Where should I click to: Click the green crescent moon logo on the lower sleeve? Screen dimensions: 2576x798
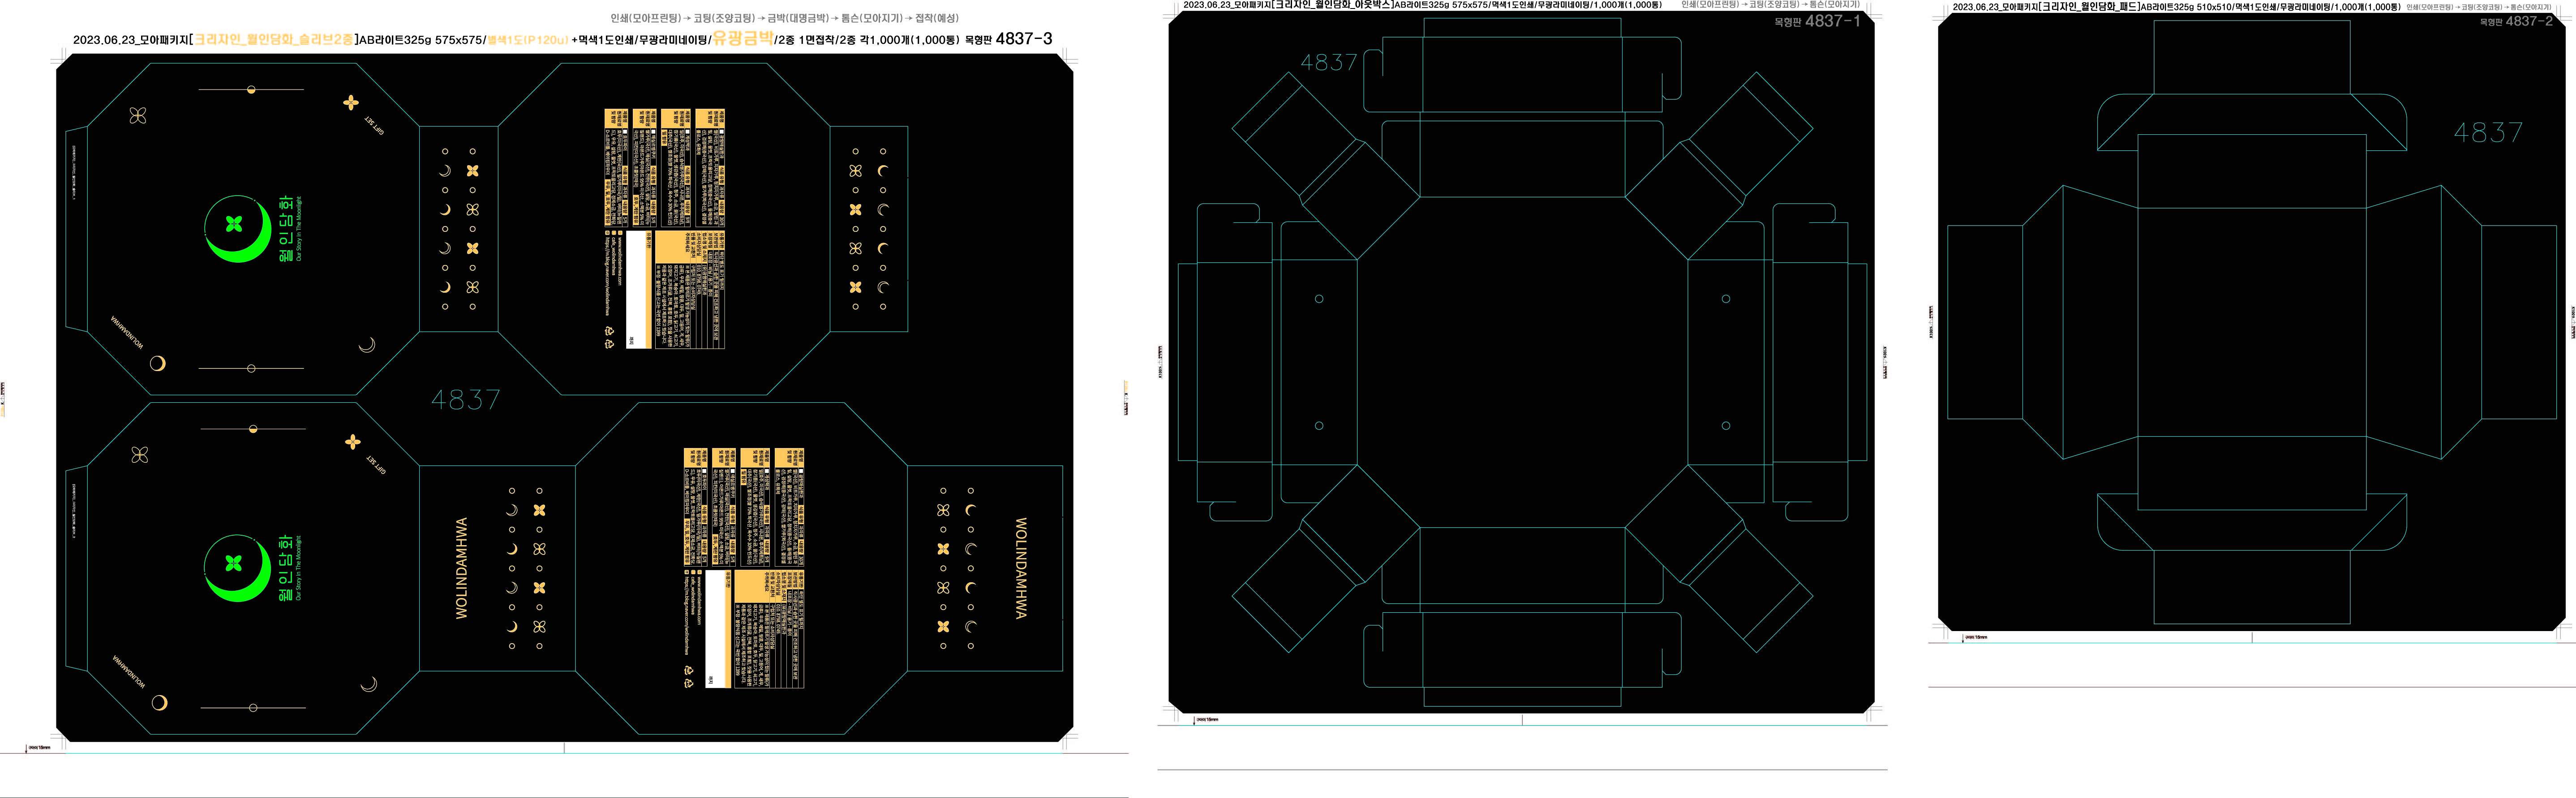(x=237, y=568)
